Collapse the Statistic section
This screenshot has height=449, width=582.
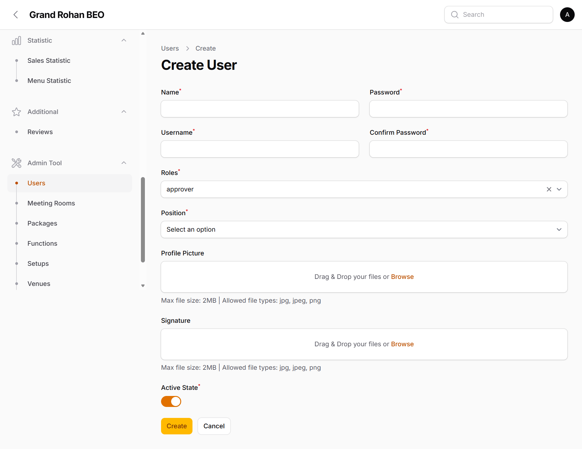click(124, 41)
